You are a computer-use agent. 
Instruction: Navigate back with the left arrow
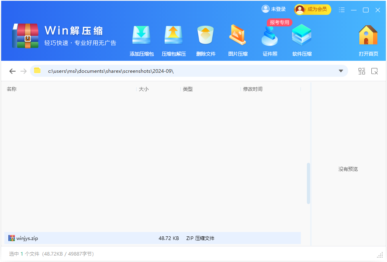click(x=12, y=71)
